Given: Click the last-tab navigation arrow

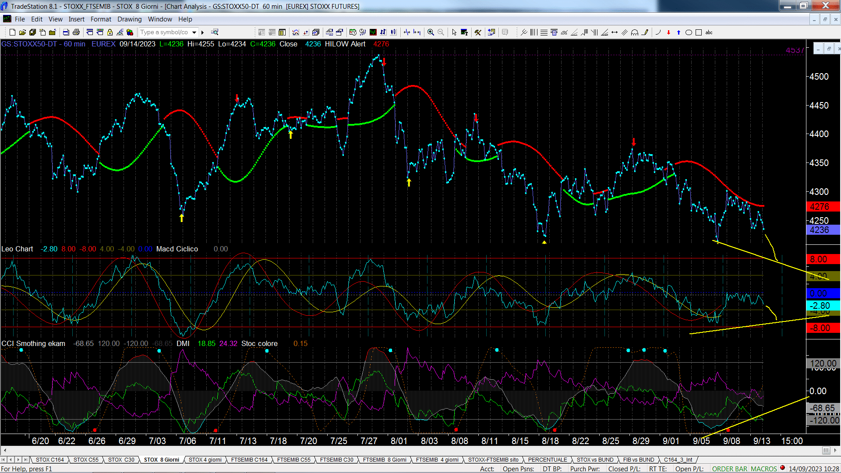Looking at the screenshot, I should tap(26, 460).
